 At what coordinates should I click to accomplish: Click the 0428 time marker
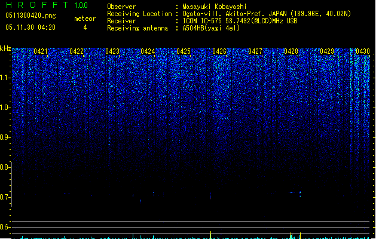291,51
